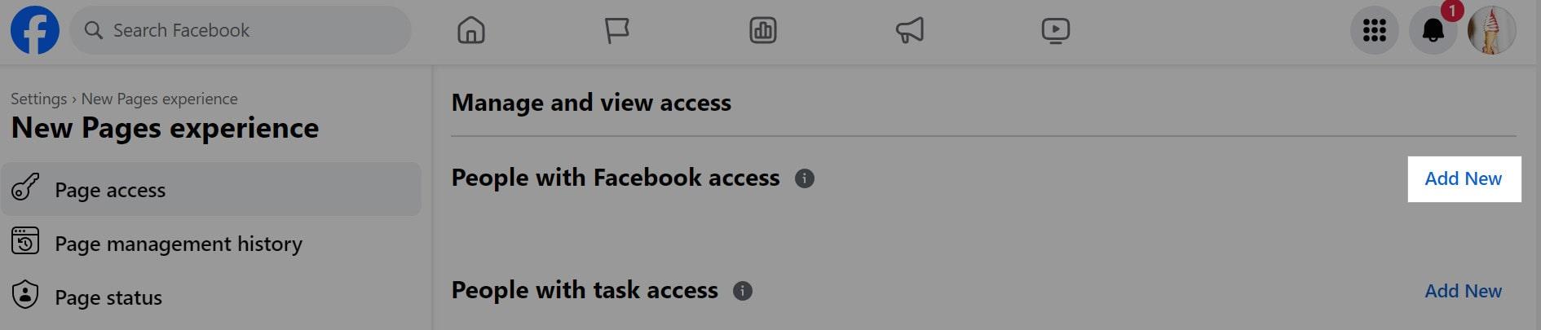Open the profile avatar menu
This screenshot has width=1541, height=330.
click(x=1491, y=31)
